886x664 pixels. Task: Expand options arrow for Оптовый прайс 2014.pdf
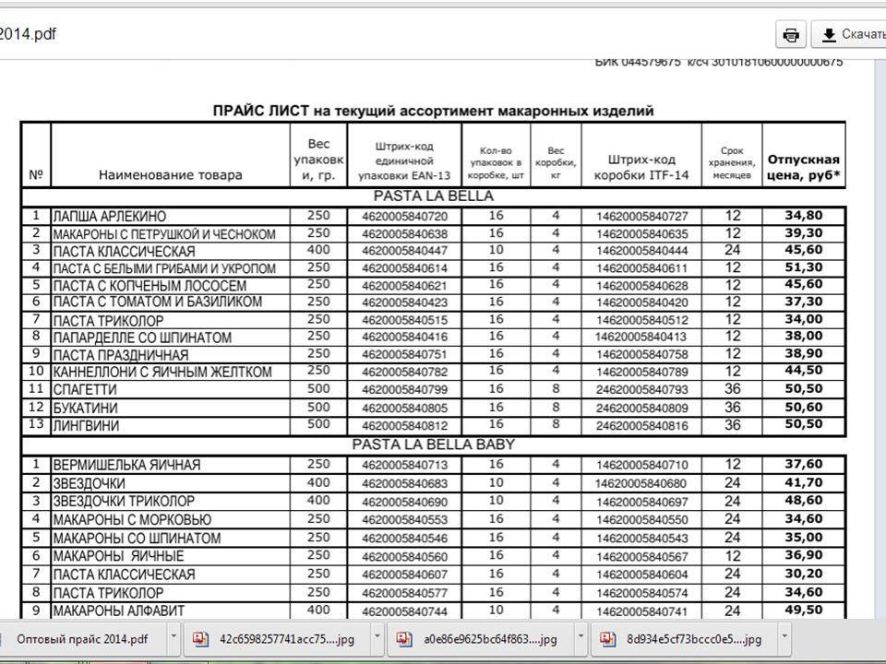tap(174, 636)
